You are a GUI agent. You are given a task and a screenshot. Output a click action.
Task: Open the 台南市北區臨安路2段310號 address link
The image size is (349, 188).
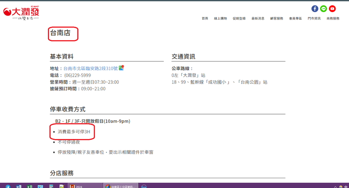pos(90,69)
